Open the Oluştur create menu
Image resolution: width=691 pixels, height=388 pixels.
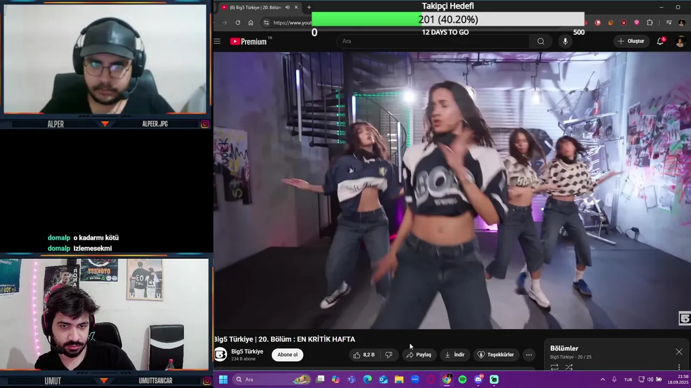631,41
